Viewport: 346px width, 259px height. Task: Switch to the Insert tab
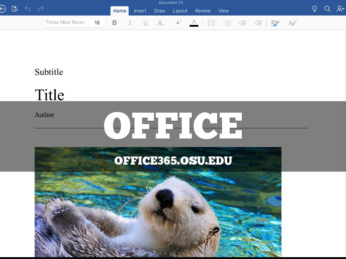click(140, 11)
